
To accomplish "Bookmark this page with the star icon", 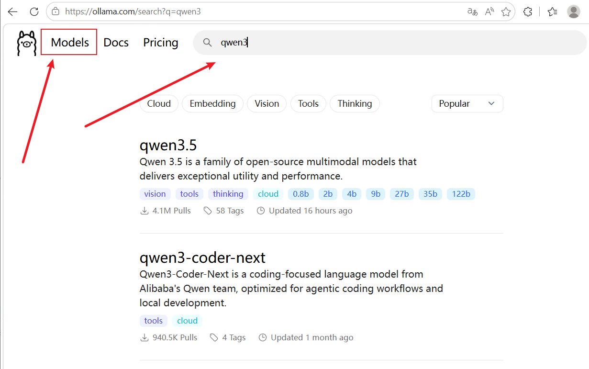I will (506, 11).
